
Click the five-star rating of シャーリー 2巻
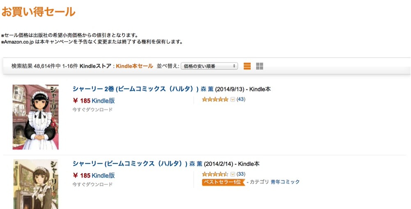point(215,100)
